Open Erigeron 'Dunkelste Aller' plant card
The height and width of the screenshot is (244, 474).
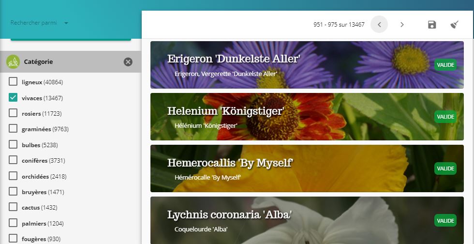tap(307, 65)
